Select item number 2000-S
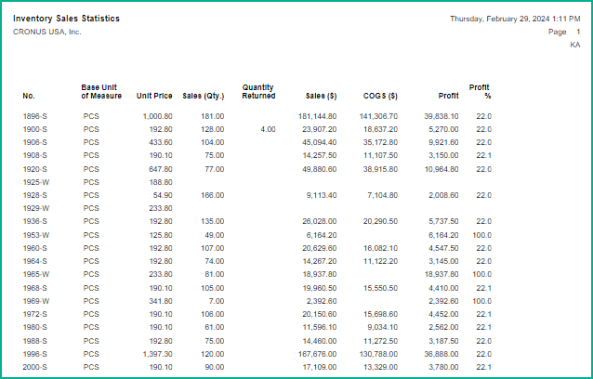 pyautogui.click(x=34, y=367)
